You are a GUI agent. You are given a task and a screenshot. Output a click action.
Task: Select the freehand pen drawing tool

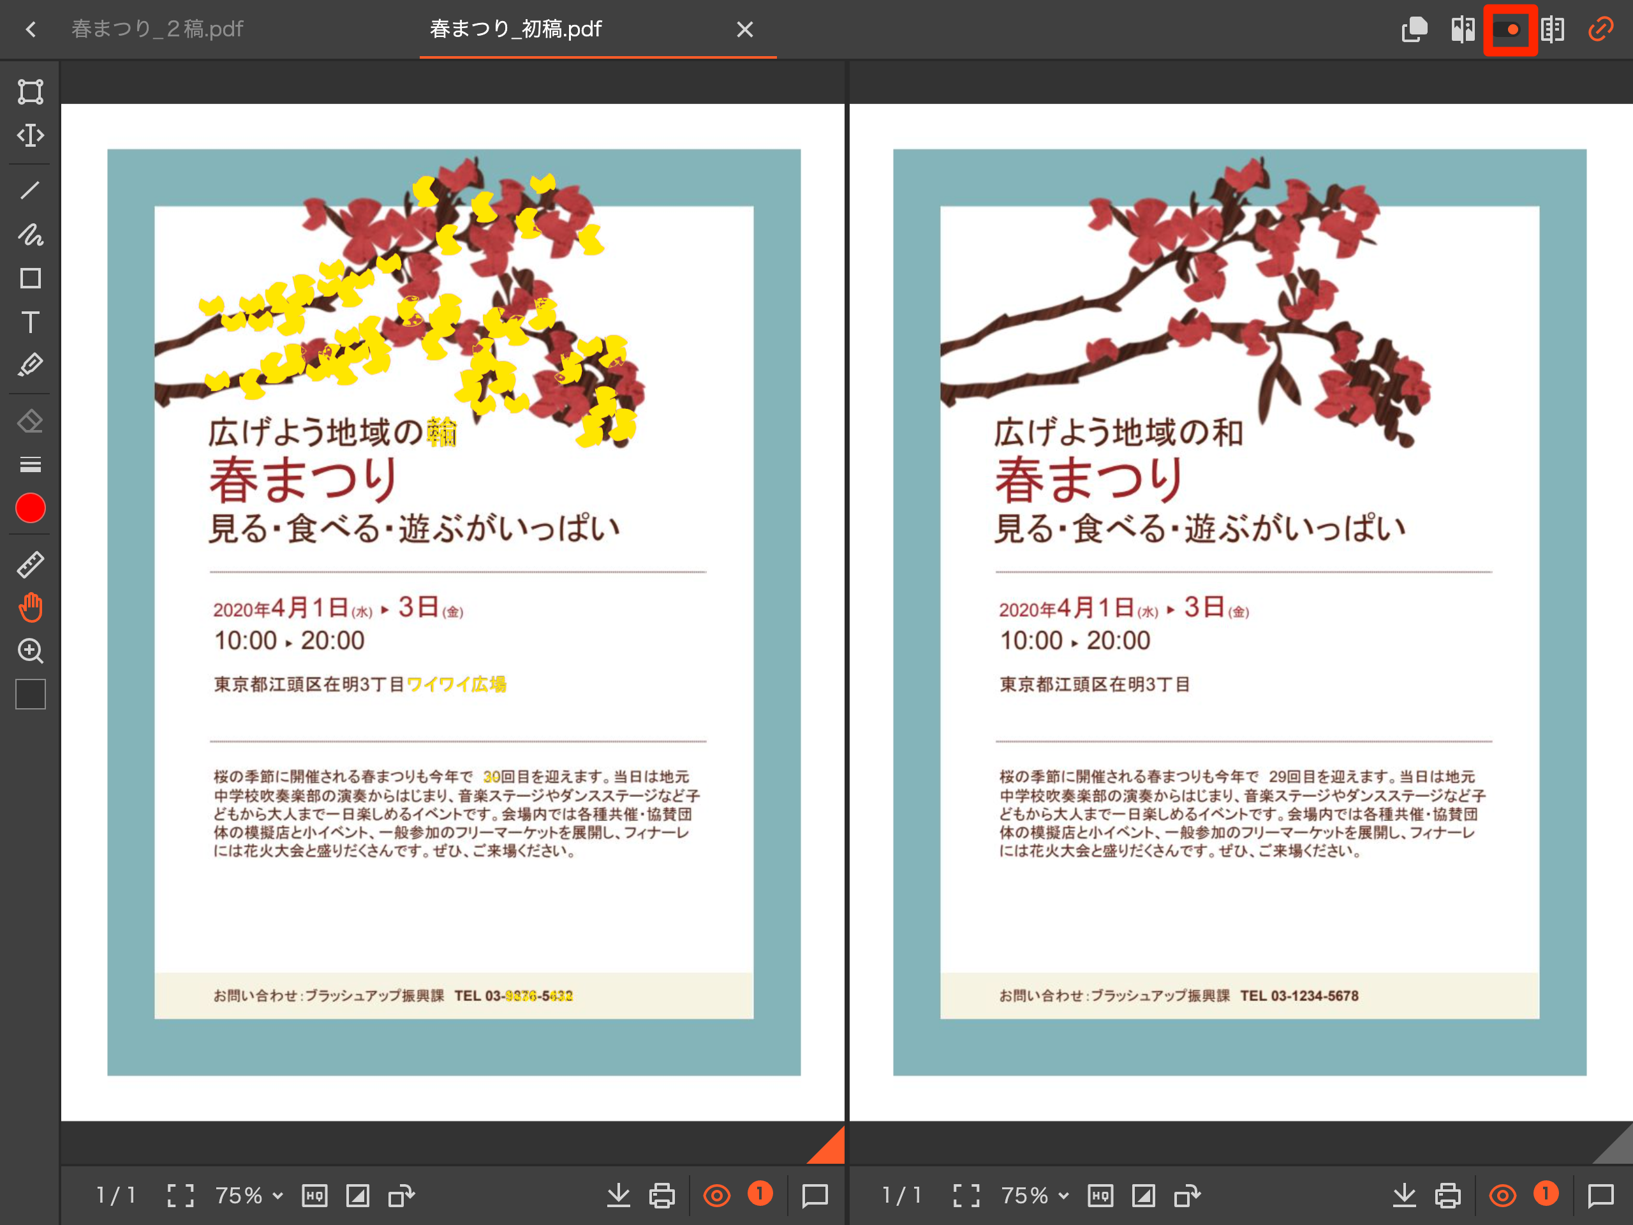click(x=30, y=235)
